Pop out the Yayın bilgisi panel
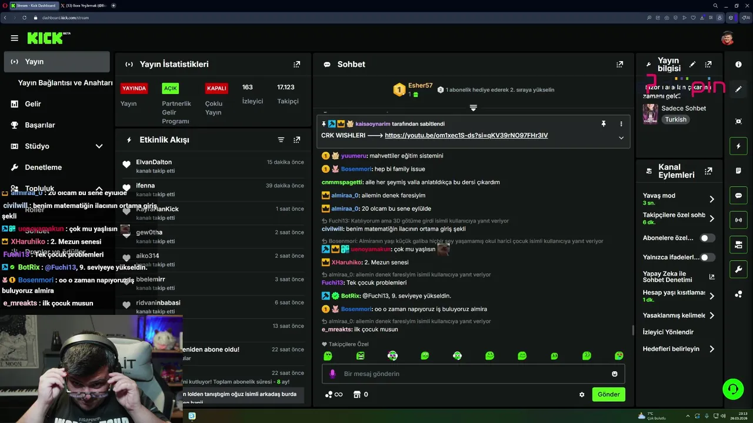Image resolution: width=753 pixels, height=423 pixels. tap(708, 64)
